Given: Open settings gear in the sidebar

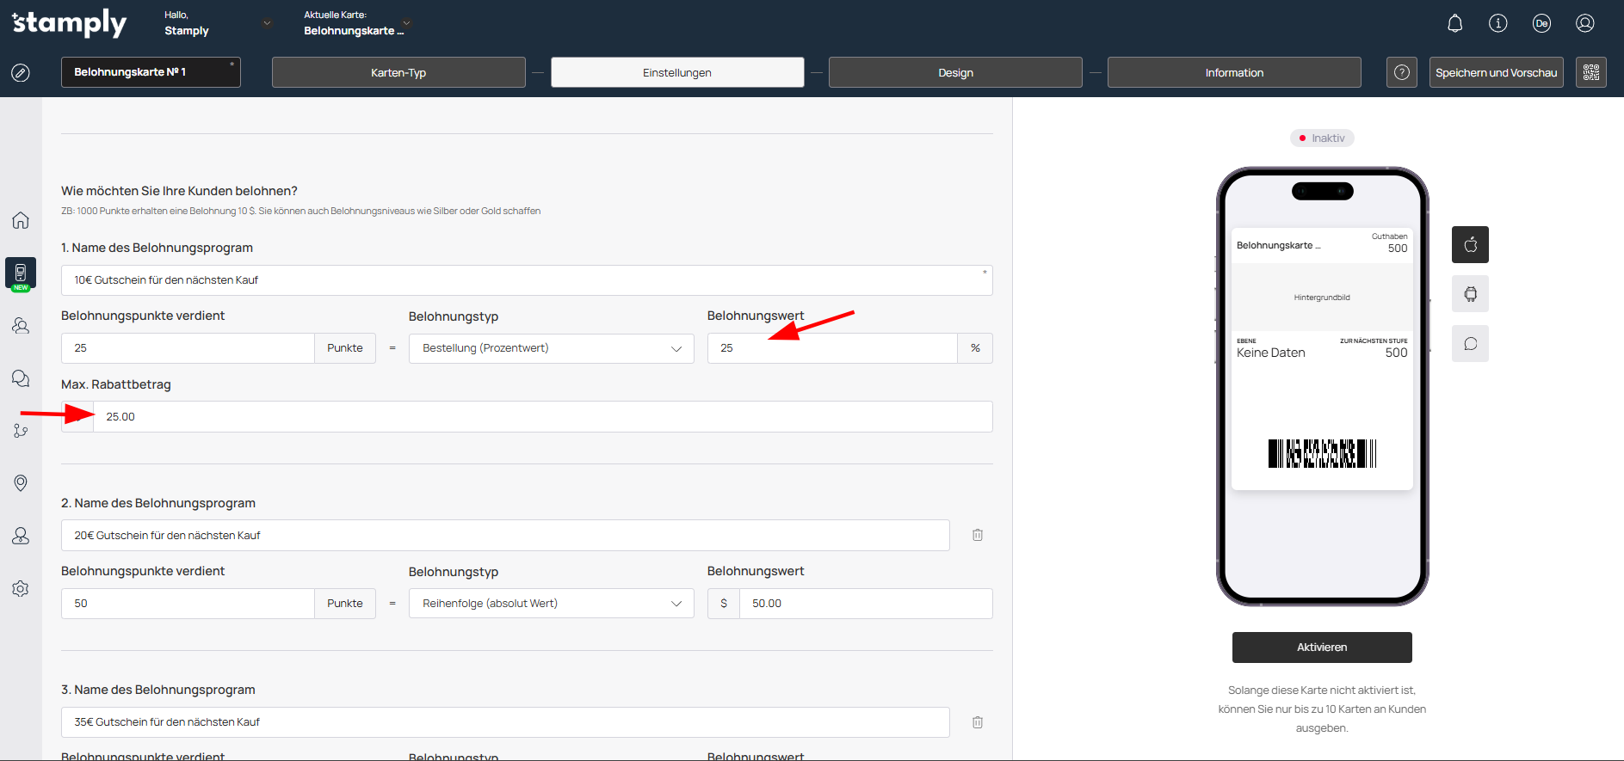Looking at the screenshot, I should tap(21, 589).
